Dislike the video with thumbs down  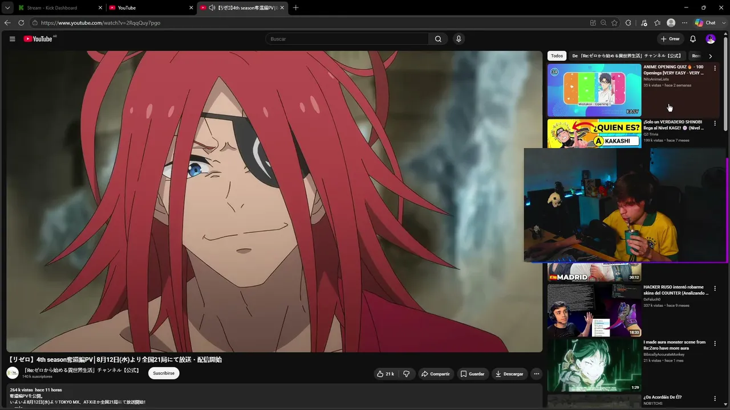click(x=407, y=374)
